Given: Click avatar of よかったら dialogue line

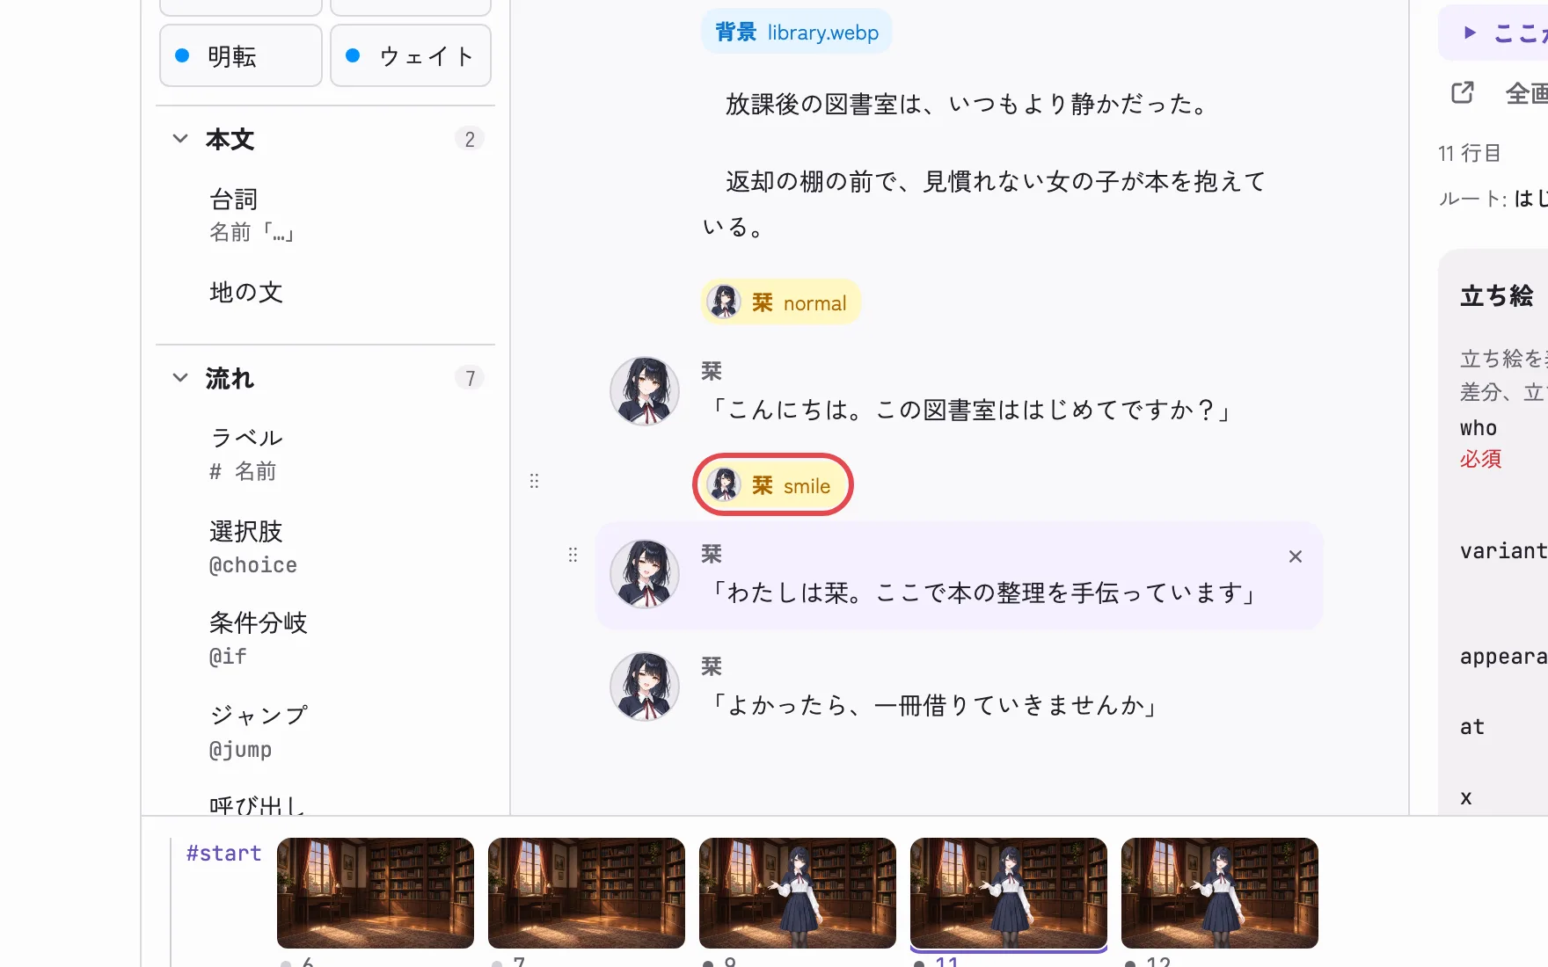Looking at the screenshot, I should click(x=645, y=687).
